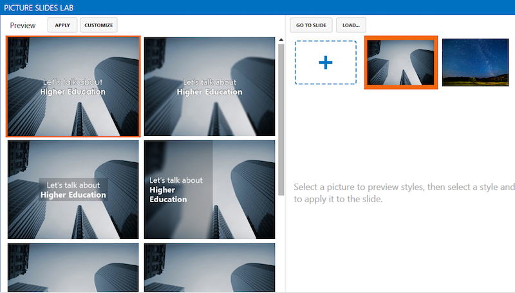Click the Preview label
Viewport: 515px width, 293px height.
(x=23, y=25)
